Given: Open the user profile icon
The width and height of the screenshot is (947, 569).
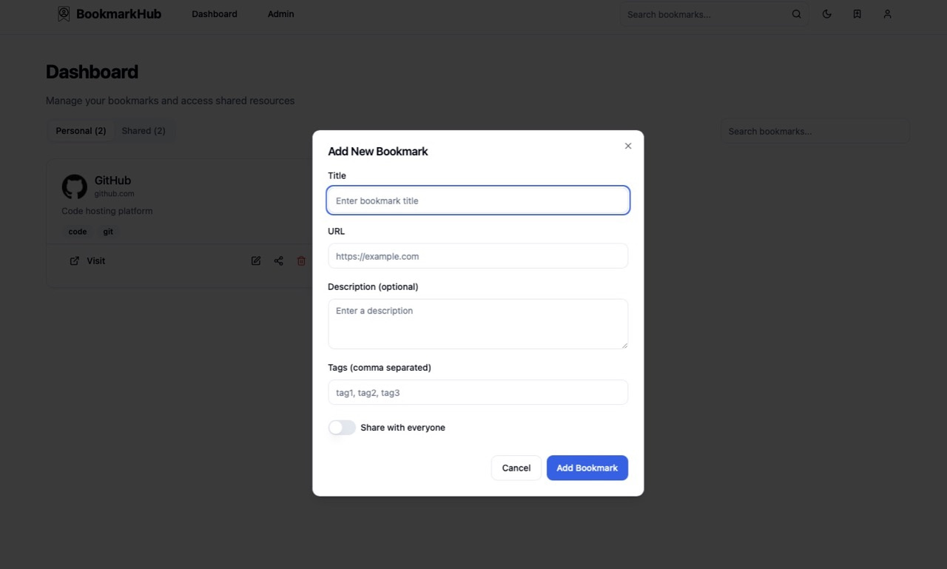Looking at the screenshot, I should tap(887, 14).
